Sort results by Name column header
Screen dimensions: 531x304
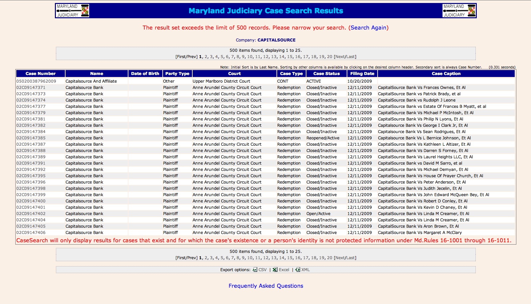[96, 74]
